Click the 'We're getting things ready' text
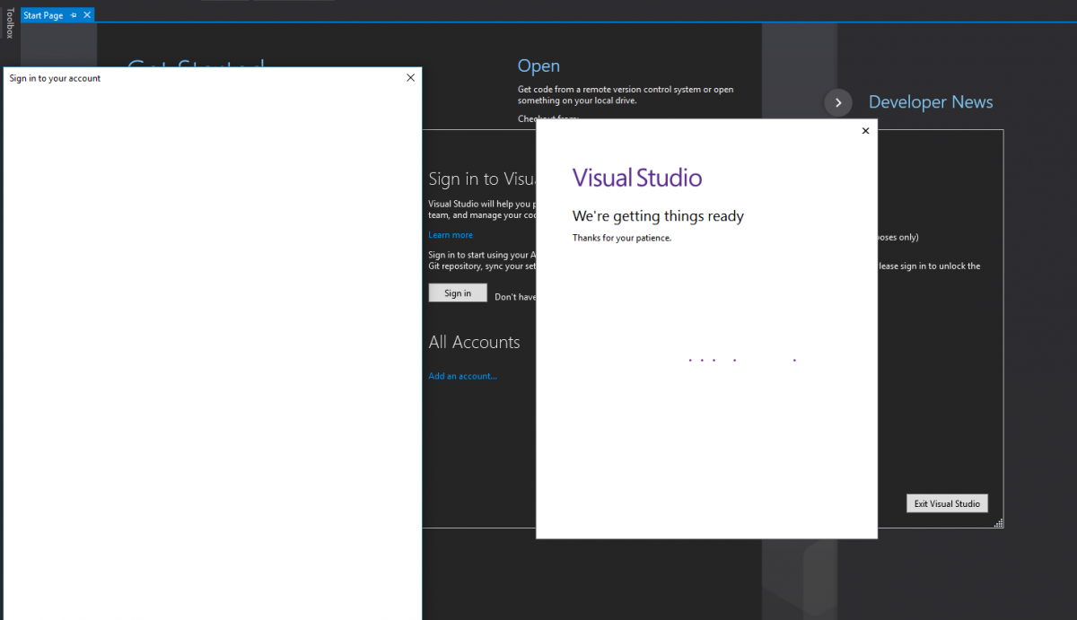 658,216
